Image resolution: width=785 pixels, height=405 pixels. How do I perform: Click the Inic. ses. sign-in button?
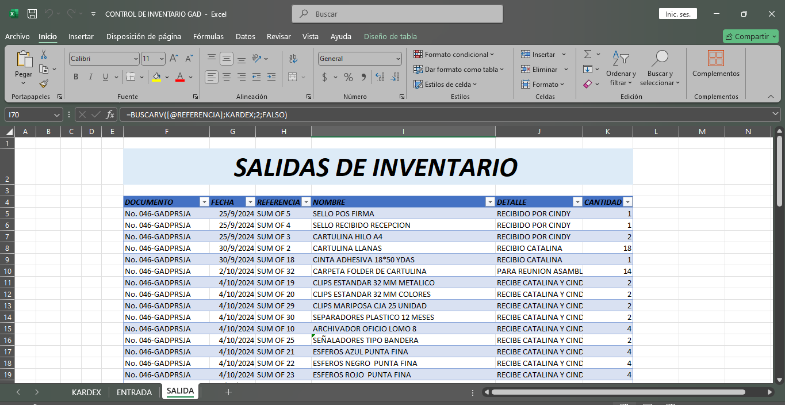pos(678,14)
